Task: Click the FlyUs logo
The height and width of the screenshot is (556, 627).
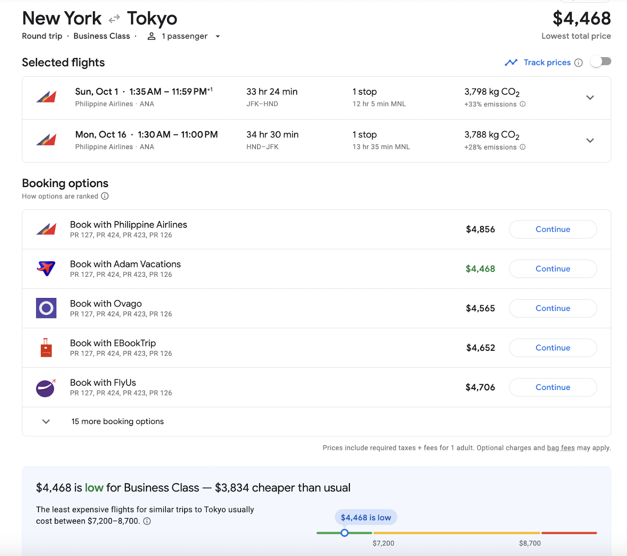Action: pos(46,388)
